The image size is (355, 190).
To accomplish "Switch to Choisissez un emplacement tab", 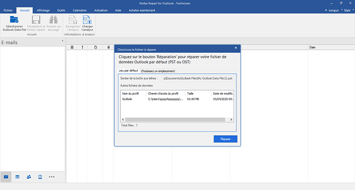I will [158, 71].
